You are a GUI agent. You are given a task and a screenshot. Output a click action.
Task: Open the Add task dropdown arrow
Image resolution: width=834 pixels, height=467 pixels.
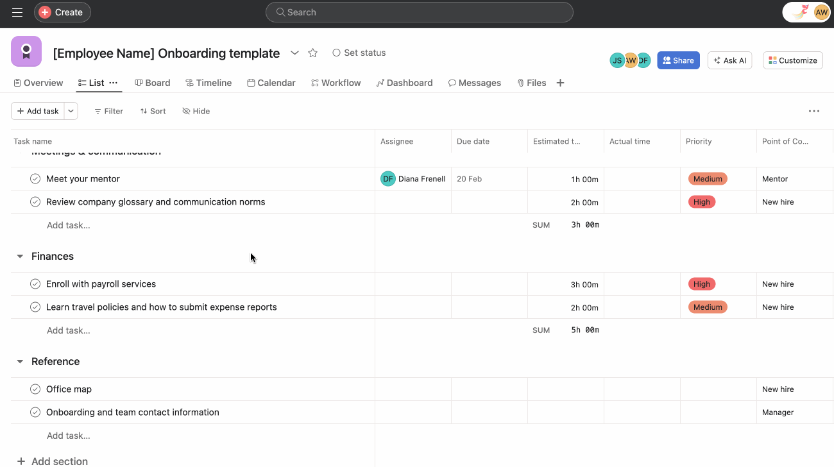[71, 111]
